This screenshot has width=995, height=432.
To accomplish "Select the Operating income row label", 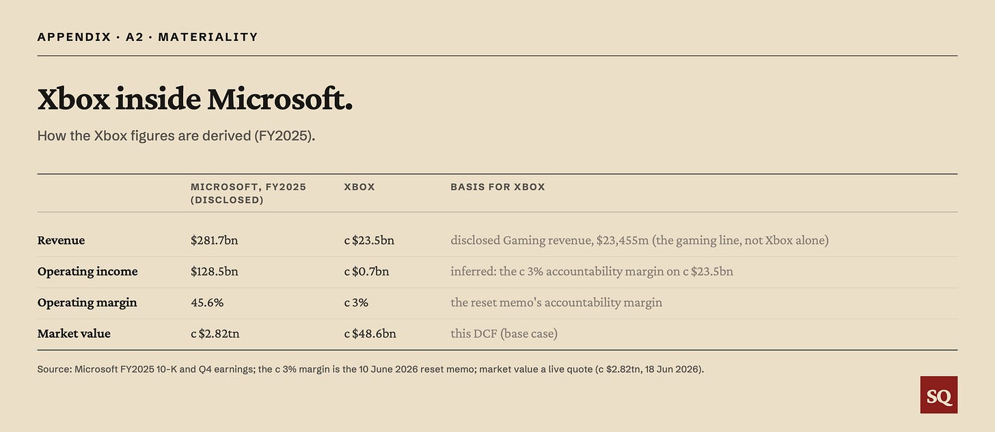I will pos(87,271).
